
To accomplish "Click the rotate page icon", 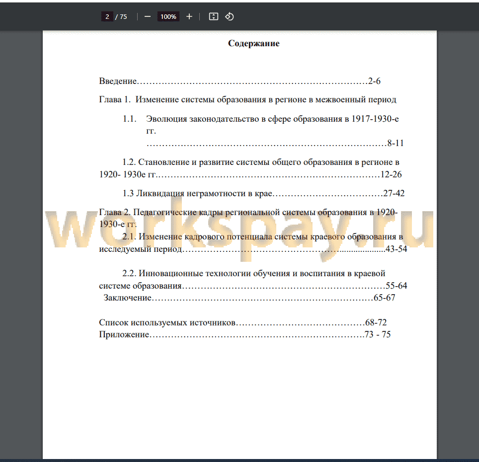I will click(230, 16).
